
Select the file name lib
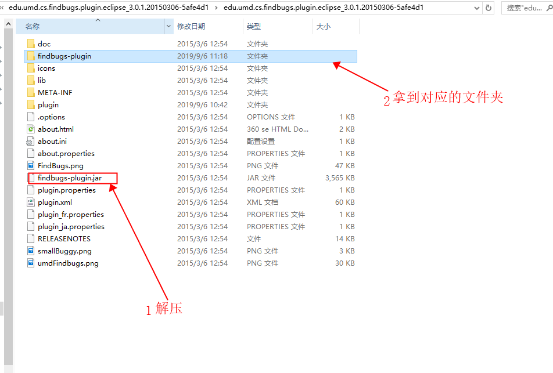click(x=42, y=80)
